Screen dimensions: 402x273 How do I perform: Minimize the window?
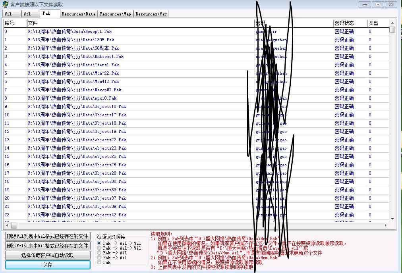click(x=365, y=5)
